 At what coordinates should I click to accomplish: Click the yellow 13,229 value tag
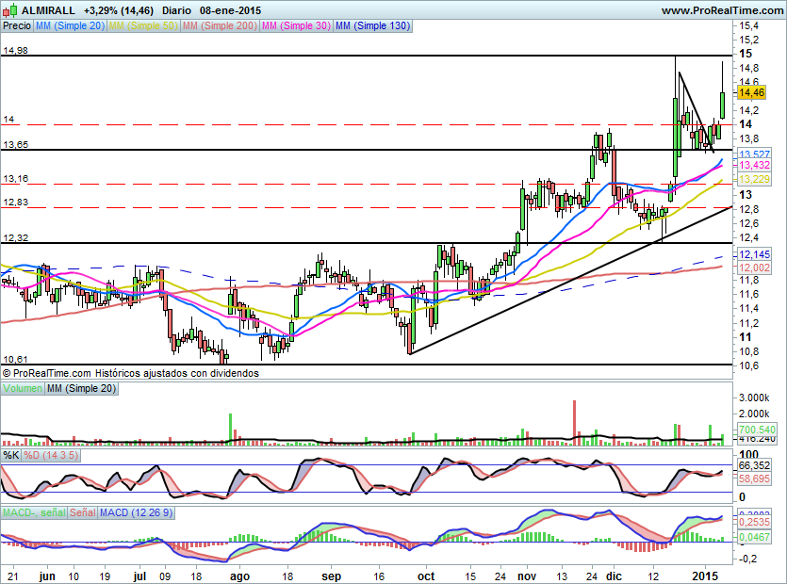click(x=752, y=179)
